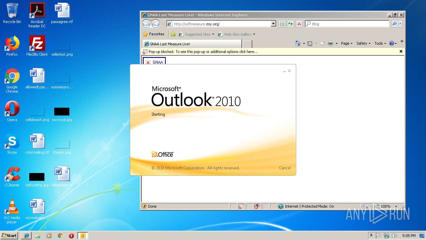426x240 pixels.
Task: Click the Windows Start button
Action: pos(9,236)
